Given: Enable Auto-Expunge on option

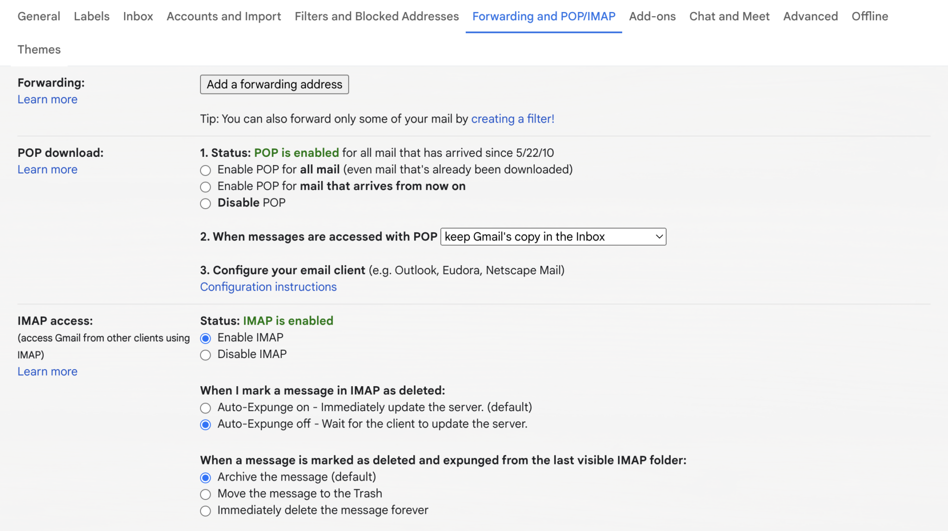Looking at the screenshot, I should [x=206, y=408].
